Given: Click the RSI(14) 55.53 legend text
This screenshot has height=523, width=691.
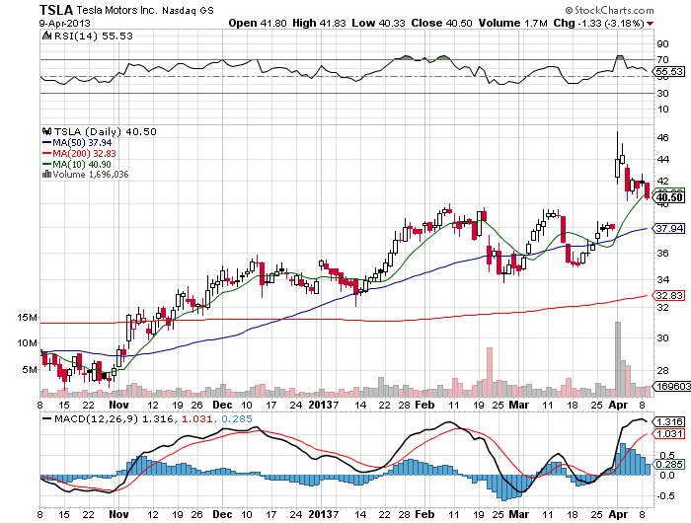Looking at the screenshot, I should point(94,37).
